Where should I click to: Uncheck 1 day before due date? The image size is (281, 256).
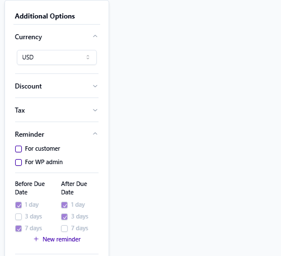pos(18,205)
